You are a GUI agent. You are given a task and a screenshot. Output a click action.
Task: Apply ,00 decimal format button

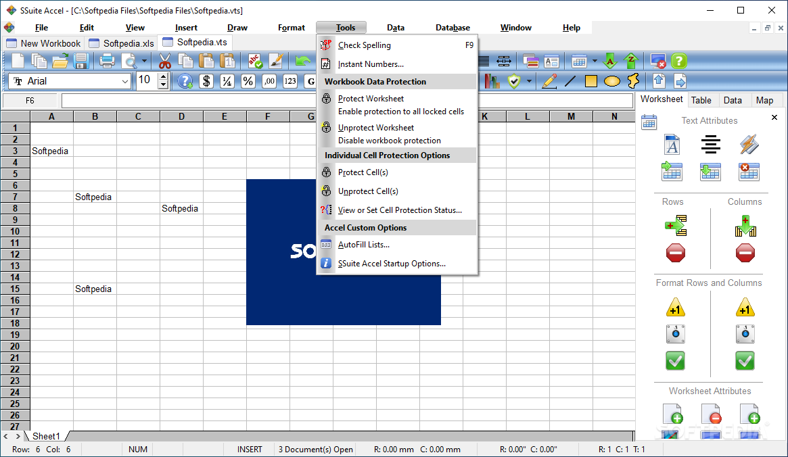[x=269, y=81]
